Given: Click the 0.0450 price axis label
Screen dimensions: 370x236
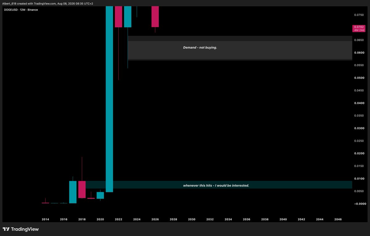Looking at the screenshot, I should pyautogui.click(x=359, y=90).
